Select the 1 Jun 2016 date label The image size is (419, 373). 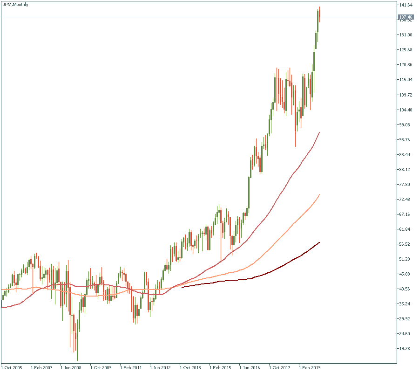point(251,367)
